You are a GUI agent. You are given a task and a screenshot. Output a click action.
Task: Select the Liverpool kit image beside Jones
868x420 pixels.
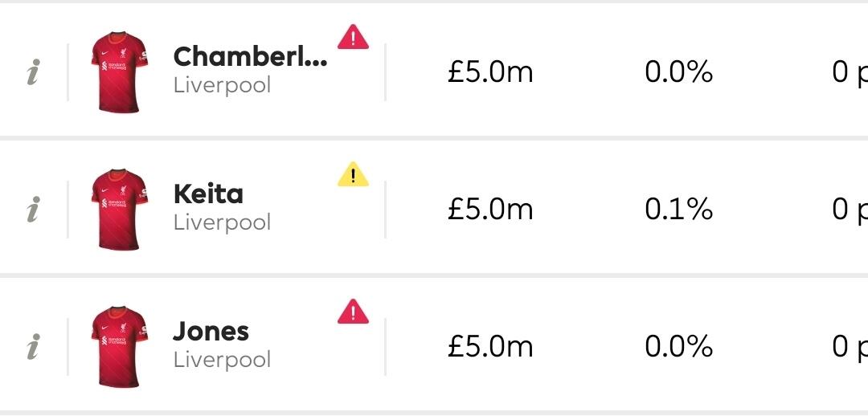tap(119, 346)
